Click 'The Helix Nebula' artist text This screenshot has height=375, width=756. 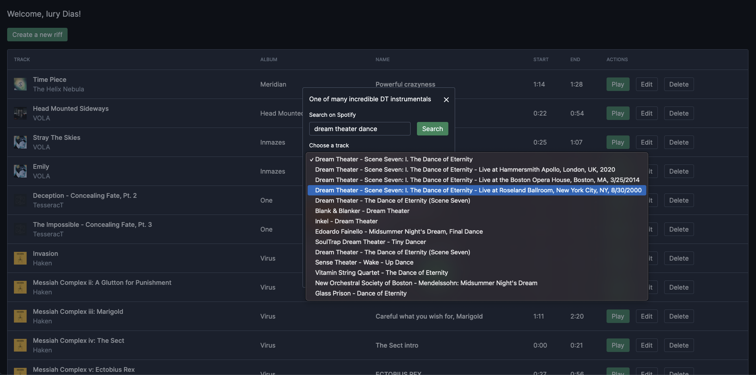[x=58, y=89]
